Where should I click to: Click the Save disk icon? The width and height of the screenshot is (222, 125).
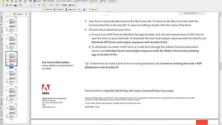click(x=12, y=1)
